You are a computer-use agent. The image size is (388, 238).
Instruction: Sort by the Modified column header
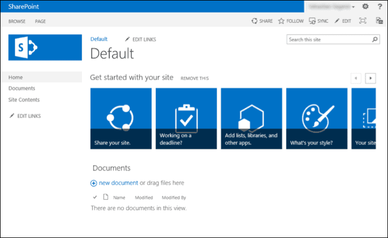coord(144,198)
